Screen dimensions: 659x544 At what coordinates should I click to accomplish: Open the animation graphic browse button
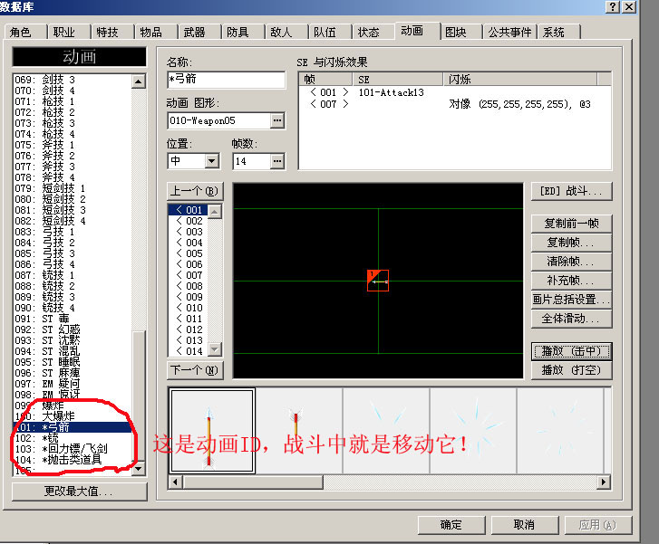(x=277, y=121)
